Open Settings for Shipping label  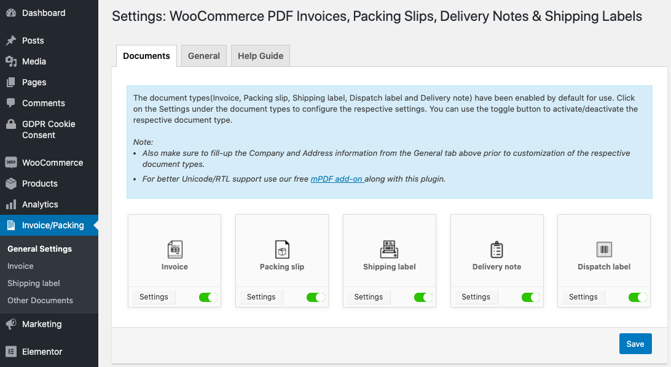point(369,297)
